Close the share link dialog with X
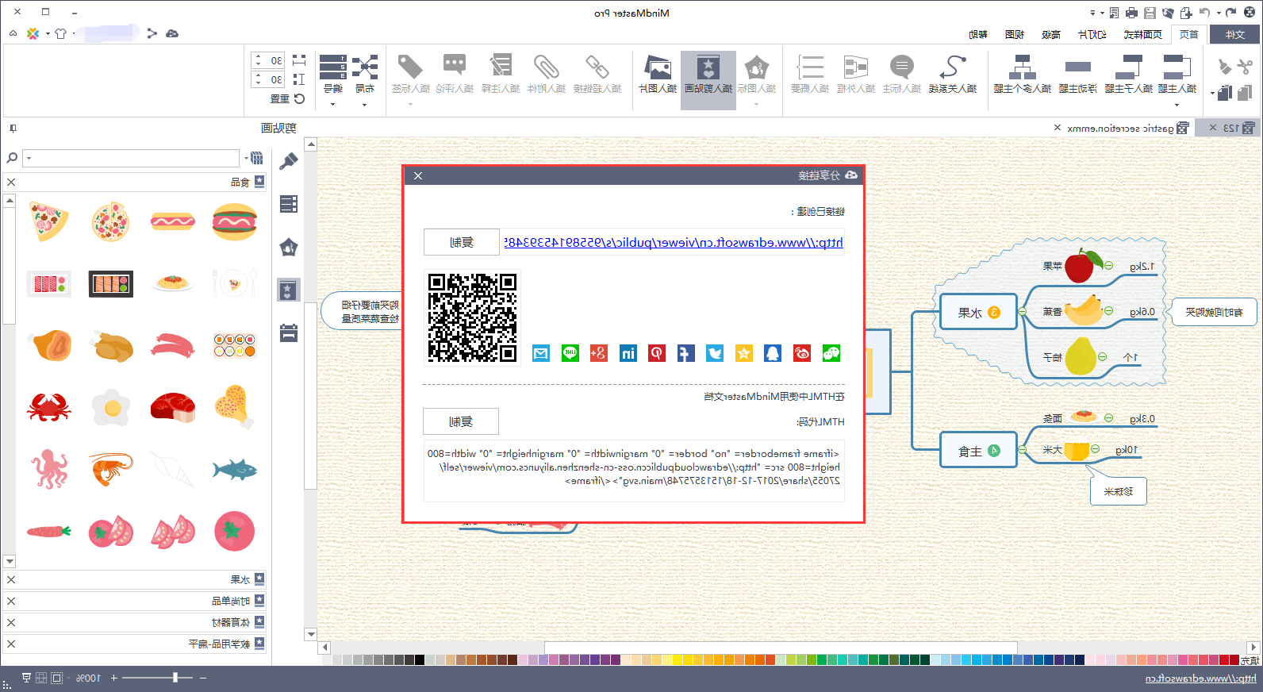Screen dimensions: 1263x692 pos(418,175)
